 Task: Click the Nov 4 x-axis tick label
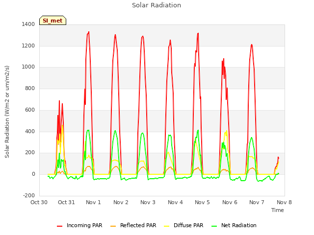click(175, 202)
